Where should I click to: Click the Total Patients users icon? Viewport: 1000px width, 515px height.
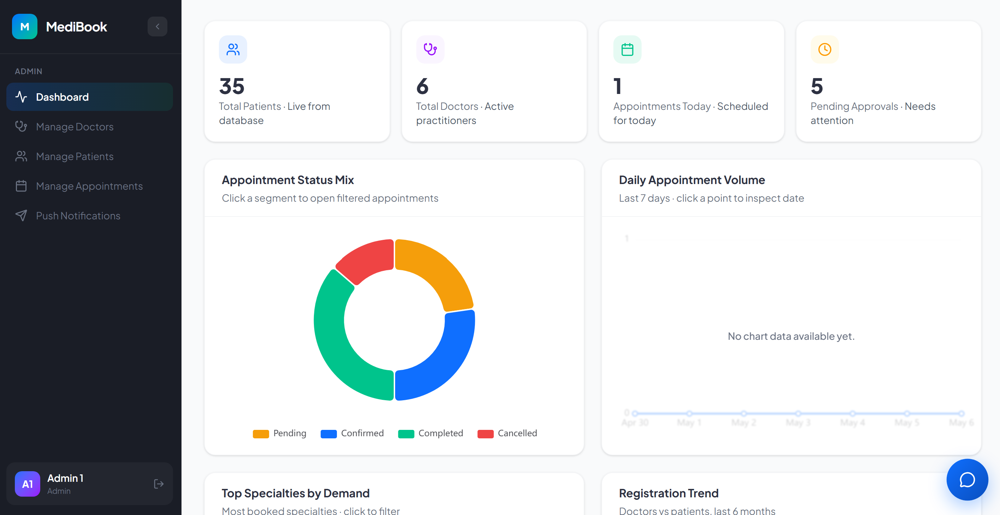[x=233, y=49]
